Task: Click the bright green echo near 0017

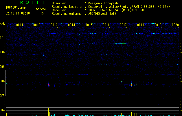Action: coord(121,44)
